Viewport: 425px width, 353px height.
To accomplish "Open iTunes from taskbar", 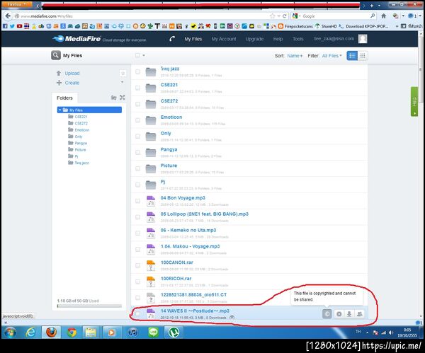I will point(133,332).
